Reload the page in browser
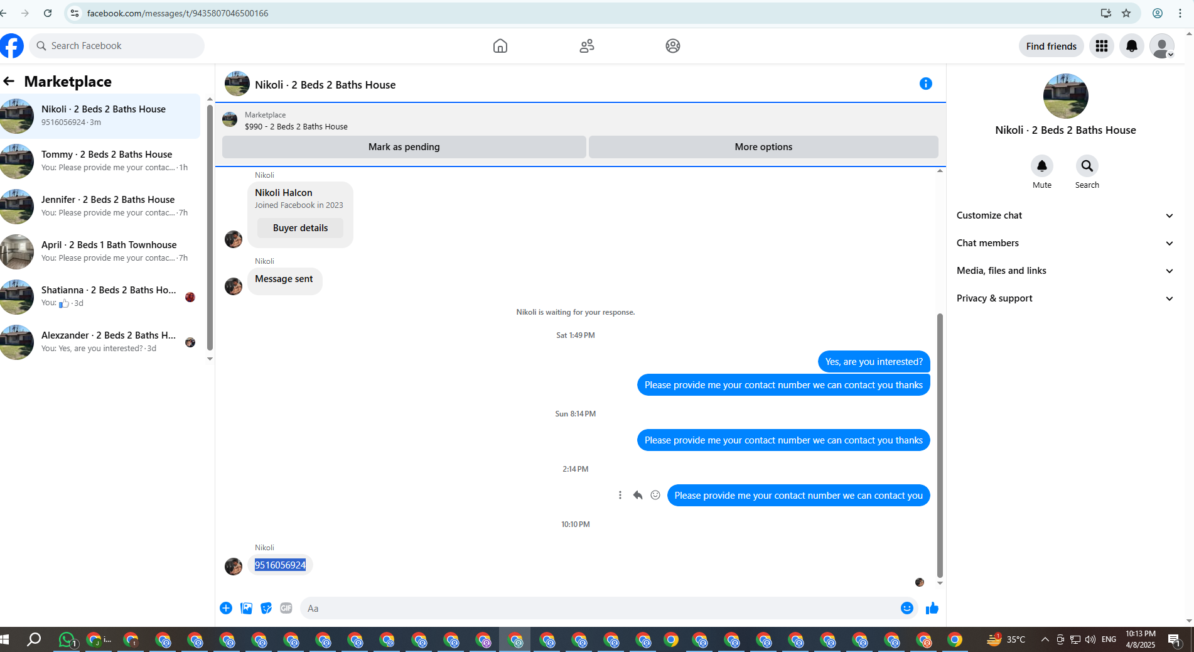The image size is (1194, 652). [48, 13]
